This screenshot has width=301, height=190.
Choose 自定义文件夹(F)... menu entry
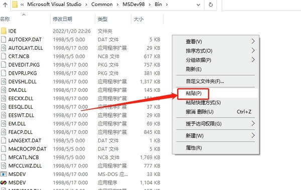click(x=216, y=81)
